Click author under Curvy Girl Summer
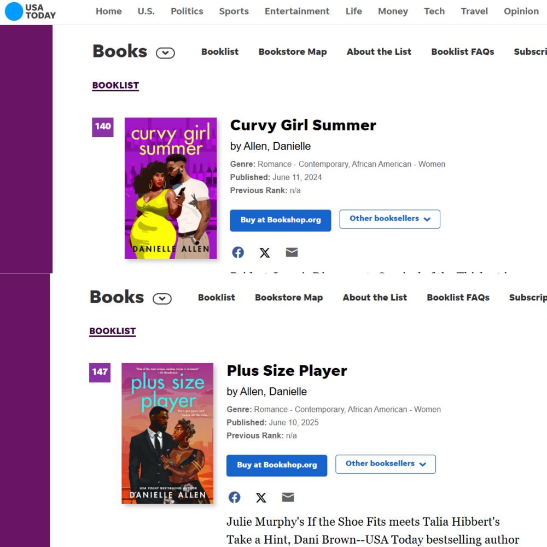The width and height of the screenshot is (547, 547). coord(270,146)
